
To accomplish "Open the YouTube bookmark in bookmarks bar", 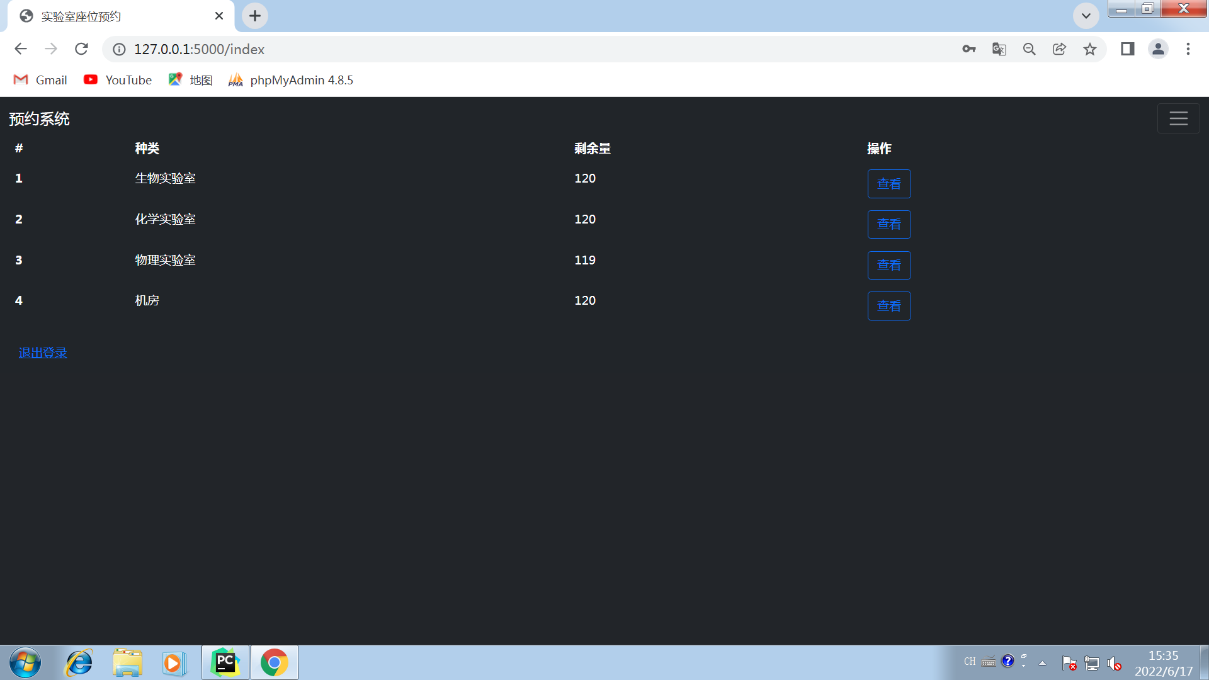I will click(117, 80).
